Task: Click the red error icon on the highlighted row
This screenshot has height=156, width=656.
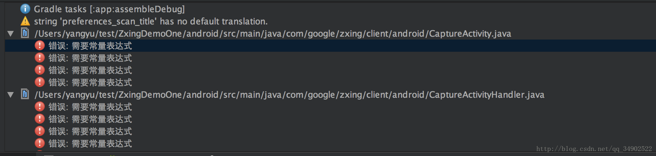Action: [x=39, y=46]
